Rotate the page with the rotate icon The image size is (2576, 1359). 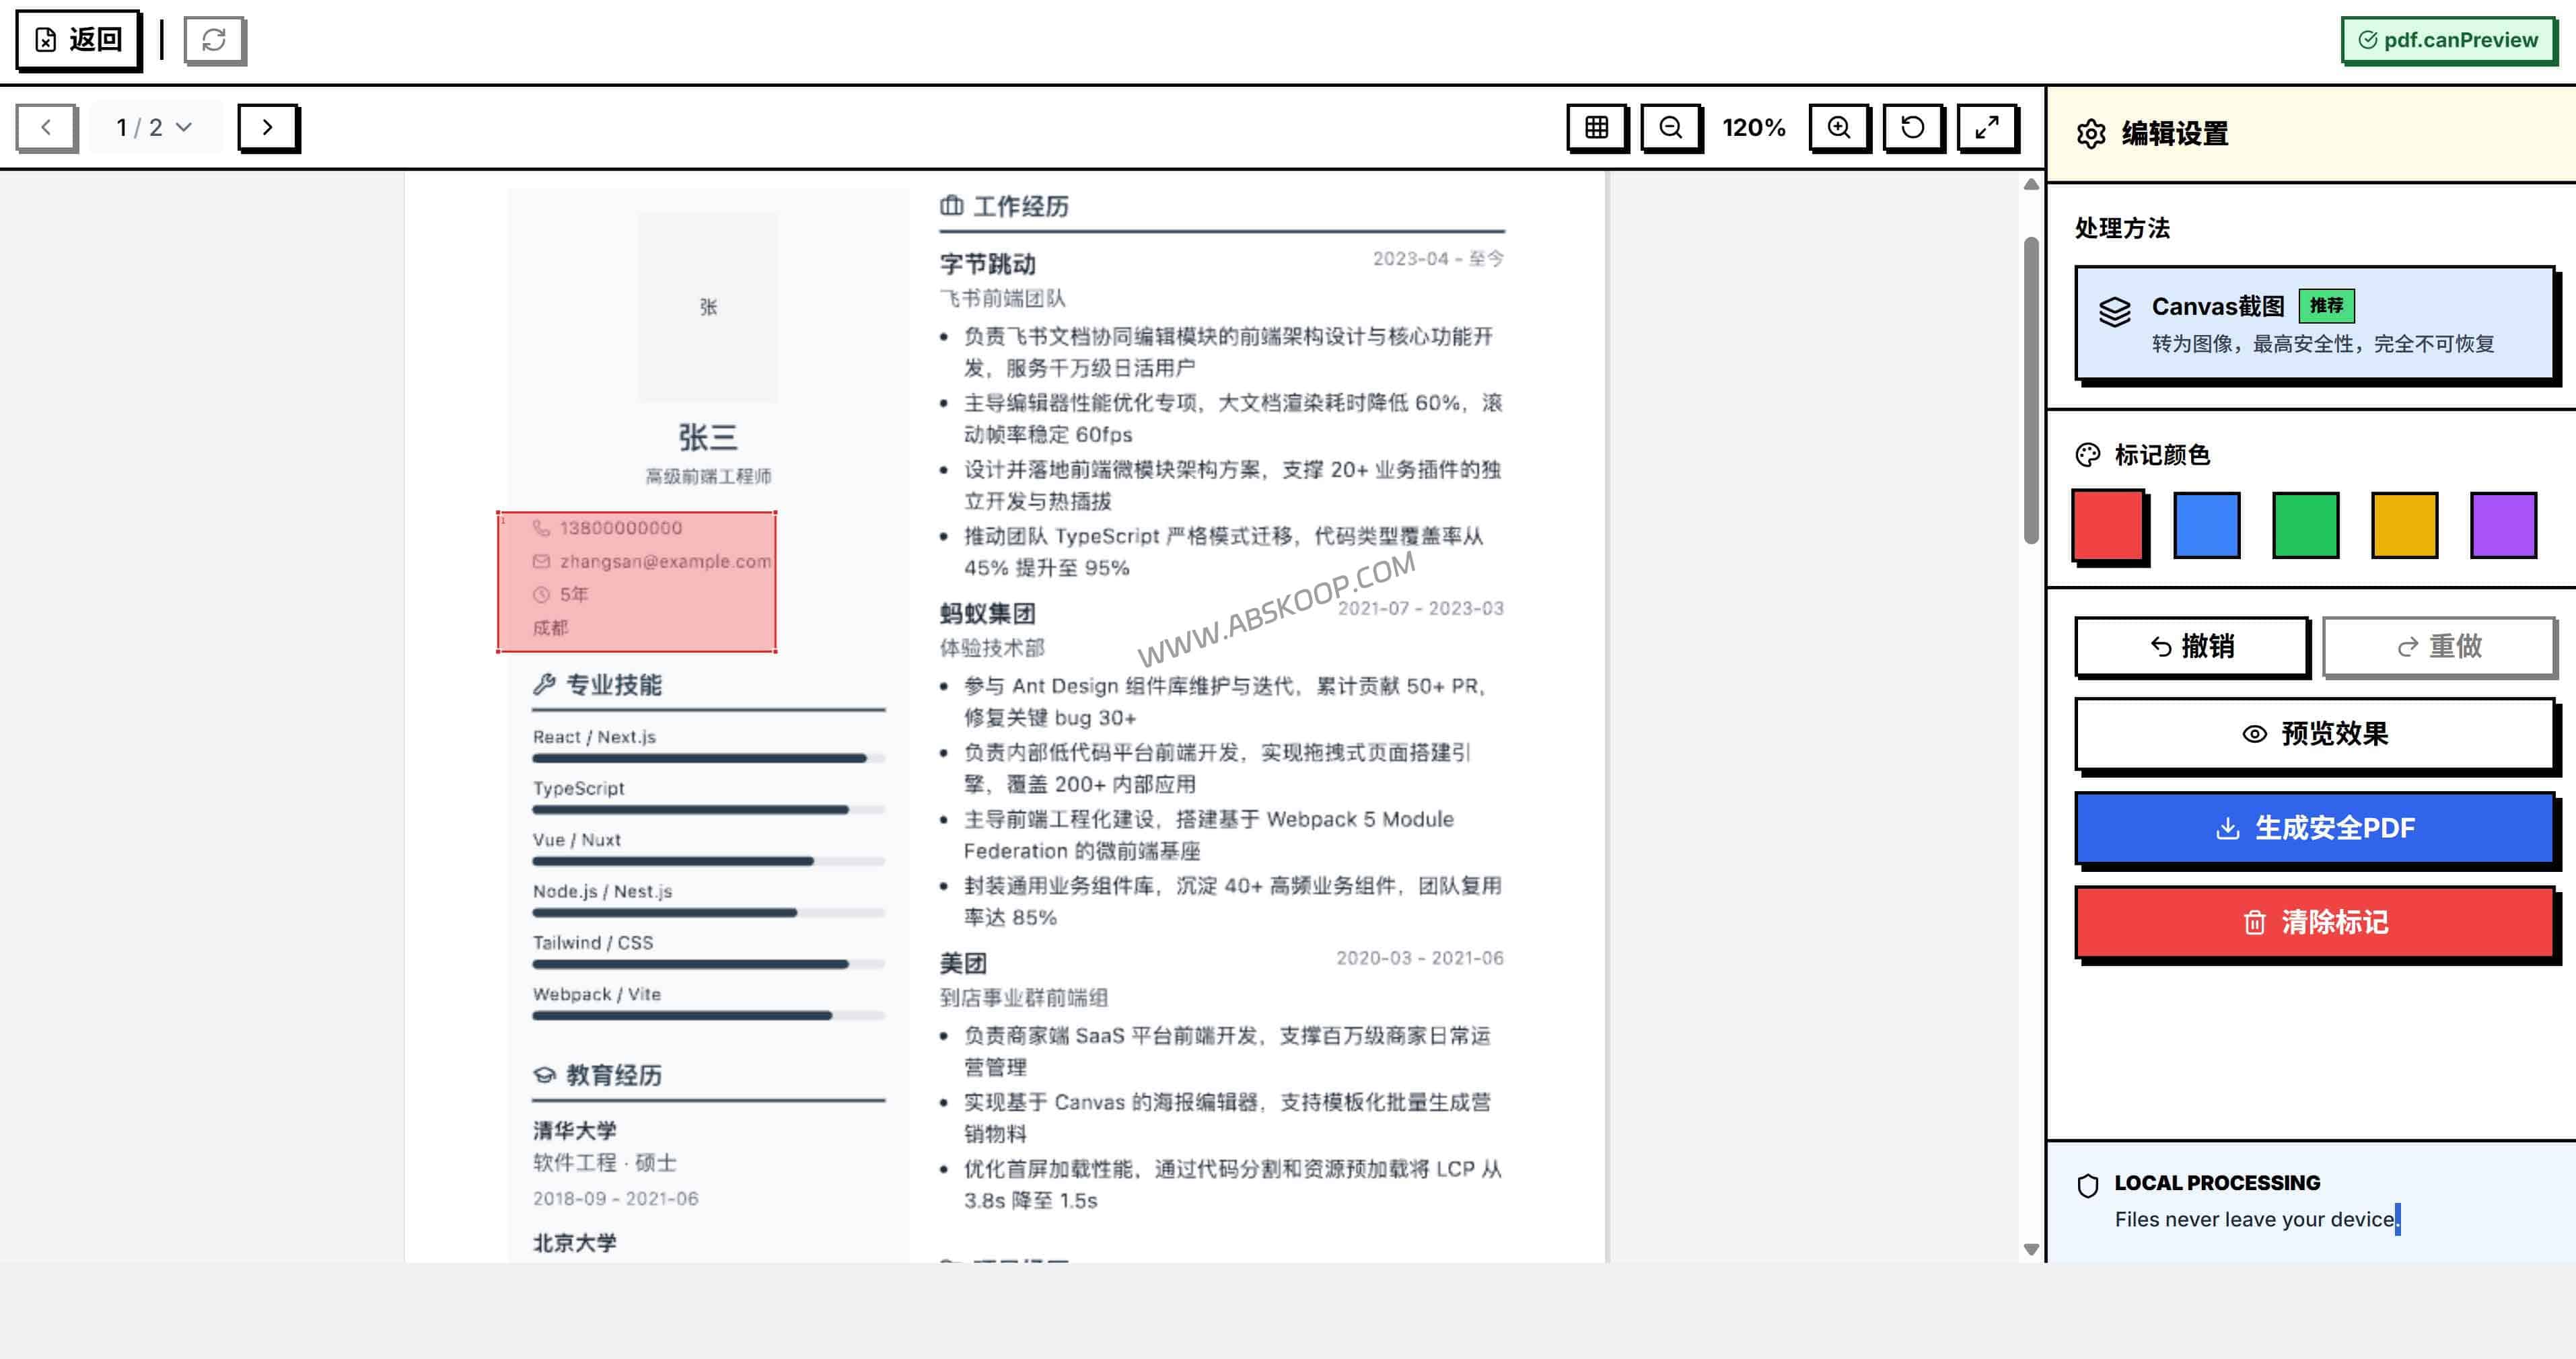[1912, 127]
